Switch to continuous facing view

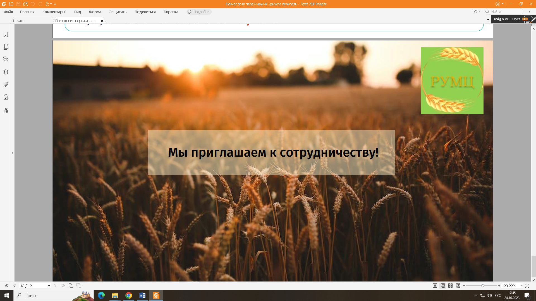(x=458, y=286)
